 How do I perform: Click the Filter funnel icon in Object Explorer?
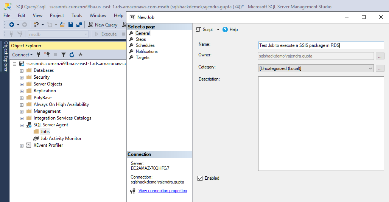(64, 55)
